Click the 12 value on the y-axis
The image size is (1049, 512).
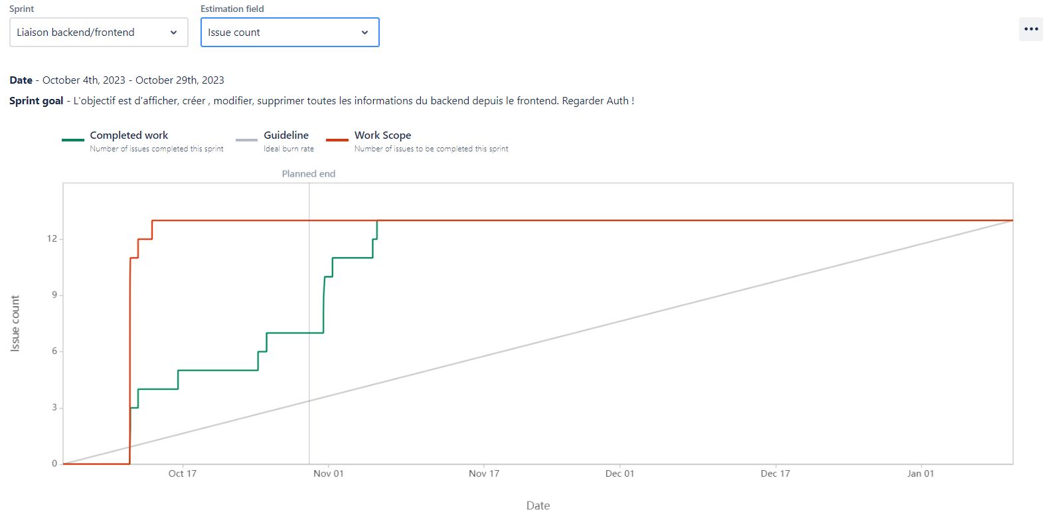pyautogui.click(x=52, y=239)
